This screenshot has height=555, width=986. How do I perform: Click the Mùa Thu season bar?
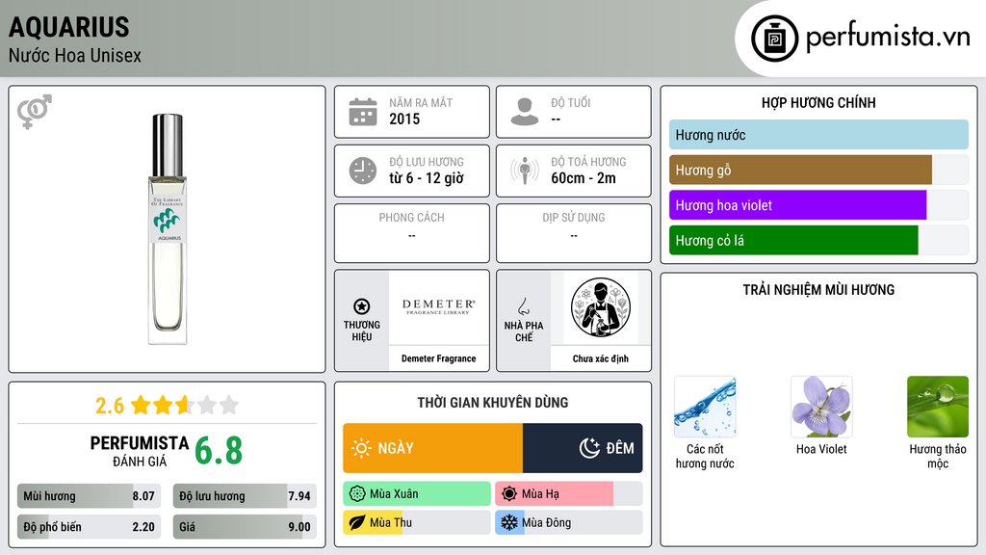[x=417, y=522]
